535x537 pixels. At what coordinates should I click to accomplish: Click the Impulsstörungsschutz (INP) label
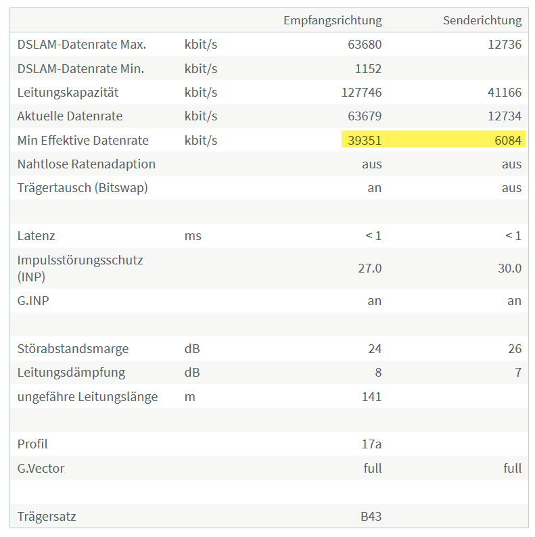click(80, 268)
